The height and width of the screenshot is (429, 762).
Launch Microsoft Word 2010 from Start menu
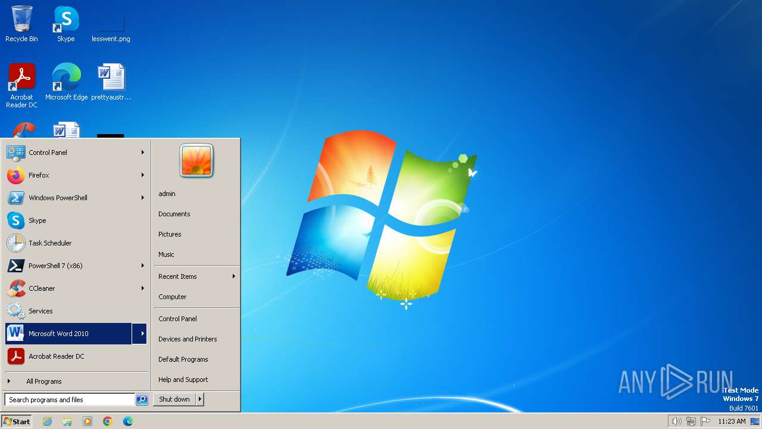[68, 334]
